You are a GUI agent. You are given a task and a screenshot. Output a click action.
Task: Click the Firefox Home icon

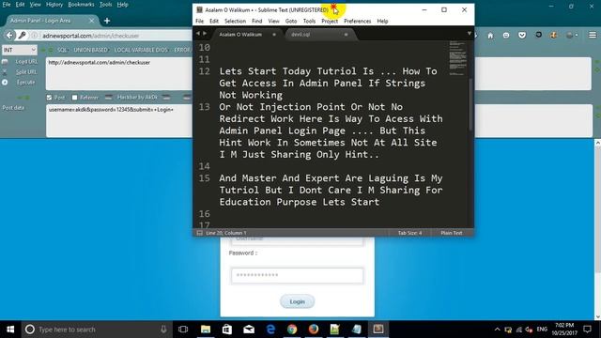(490, 36)
